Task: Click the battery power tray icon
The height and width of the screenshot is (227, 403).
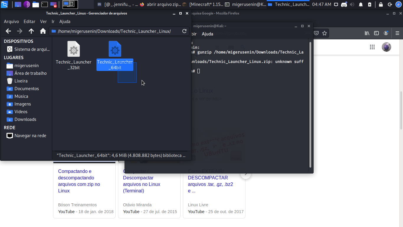Action: [x=370, y=4]
